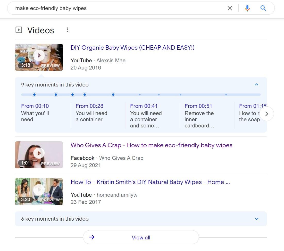284x251 pixels.
Task: Play the Who Gives A Crap video thumbnail
Action: pos(39,155)
